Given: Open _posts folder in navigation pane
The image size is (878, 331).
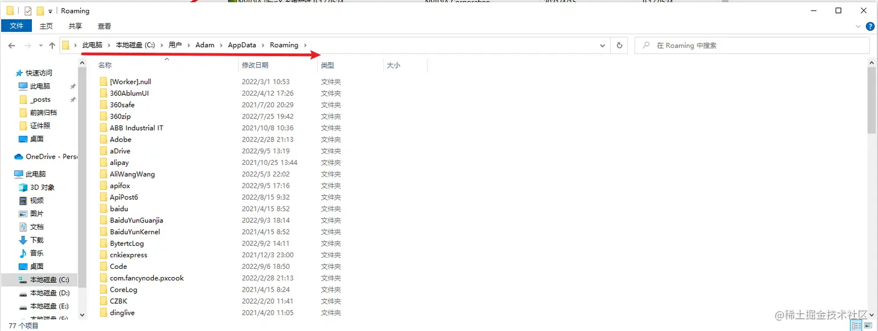Looking at the screenshot, I should 40,99.
